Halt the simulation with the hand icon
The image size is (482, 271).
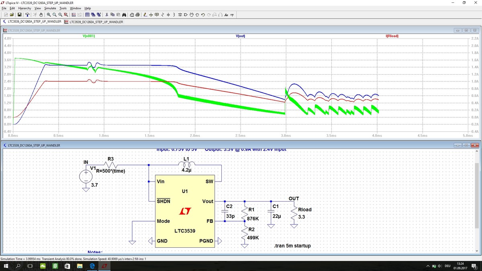41,15
